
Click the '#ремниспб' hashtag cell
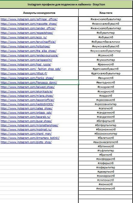106,64
